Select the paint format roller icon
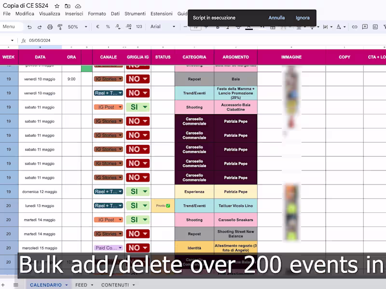 (60, 27)
